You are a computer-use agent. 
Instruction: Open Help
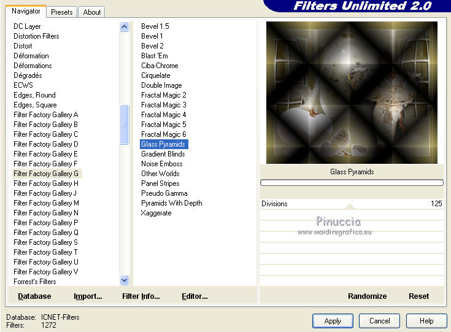click(426, 321)
